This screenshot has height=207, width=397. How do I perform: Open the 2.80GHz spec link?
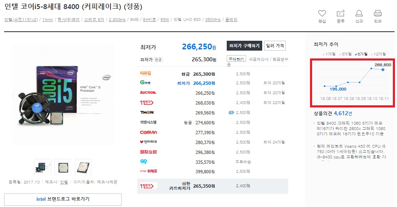(x=117, y=19)
